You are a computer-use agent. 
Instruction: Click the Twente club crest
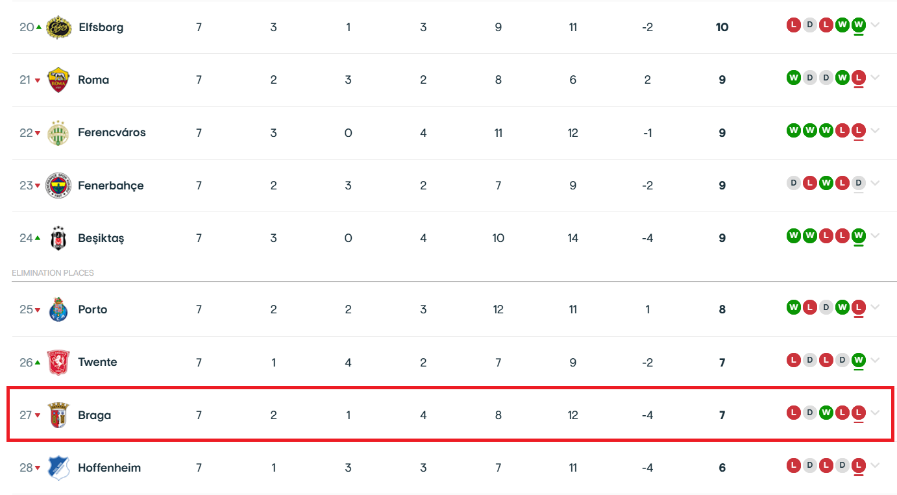58,363
